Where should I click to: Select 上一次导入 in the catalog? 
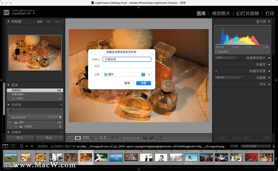[x=35, y=98]
